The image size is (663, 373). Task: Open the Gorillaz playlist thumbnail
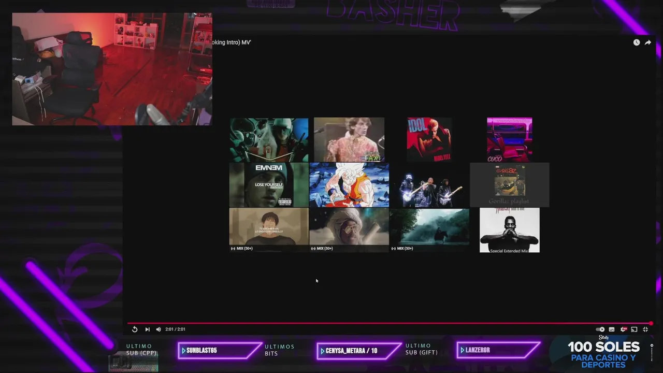click(x=510, y=185)
